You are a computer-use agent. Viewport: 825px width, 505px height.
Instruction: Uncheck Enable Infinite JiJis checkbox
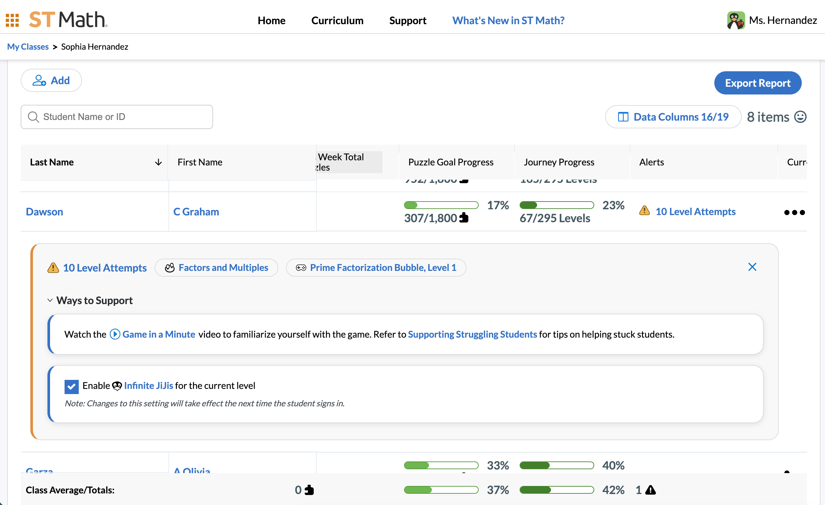(x=71, y=387)
